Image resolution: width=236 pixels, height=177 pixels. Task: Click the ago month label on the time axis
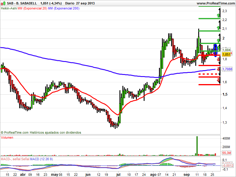pyautogui.click(x=153, y=175)
